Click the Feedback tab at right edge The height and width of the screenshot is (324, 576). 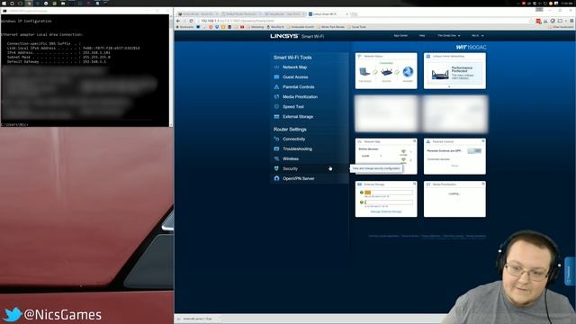coord(570,271)
